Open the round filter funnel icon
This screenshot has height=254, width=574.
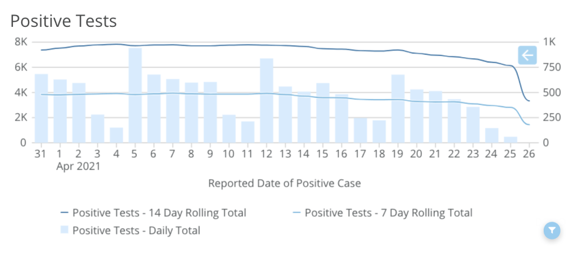pyautogui.click(x=552, y=230)
